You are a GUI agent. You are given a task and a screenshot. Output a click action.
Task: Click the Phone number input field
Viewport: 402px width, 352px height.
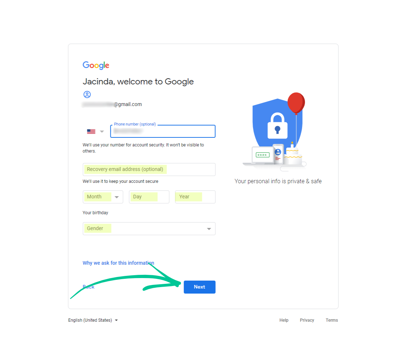(x=163, y=131)
